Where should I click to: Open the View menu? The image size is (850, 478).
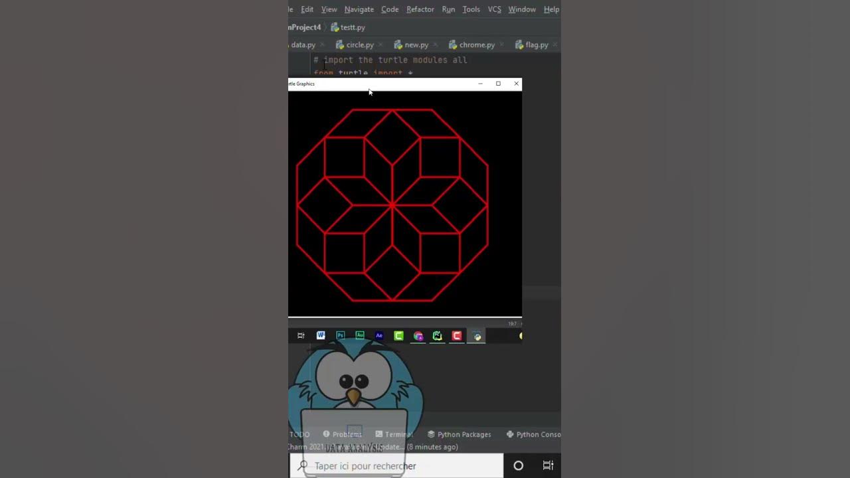coord(329,9)
